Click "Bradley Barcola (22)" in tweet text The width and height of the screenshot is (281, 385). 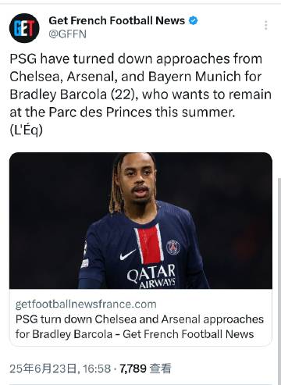tap(72, 94)
